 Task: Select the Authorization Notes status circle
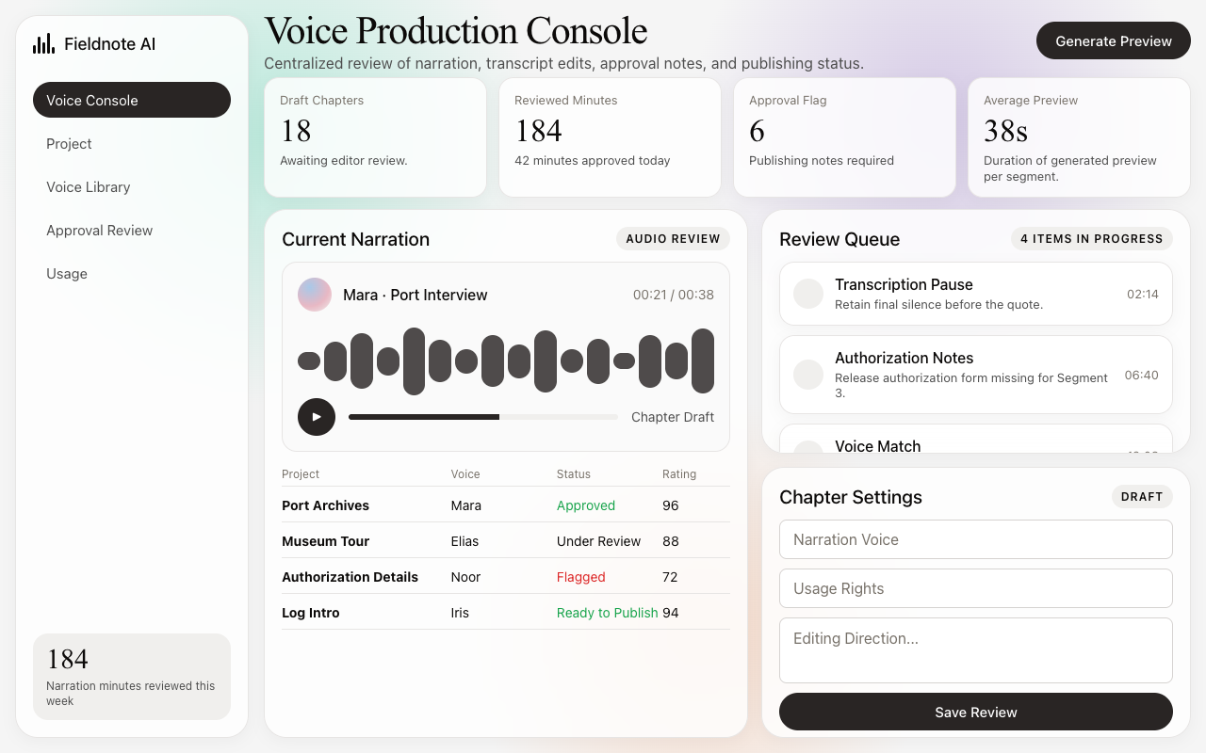point(808,375)
